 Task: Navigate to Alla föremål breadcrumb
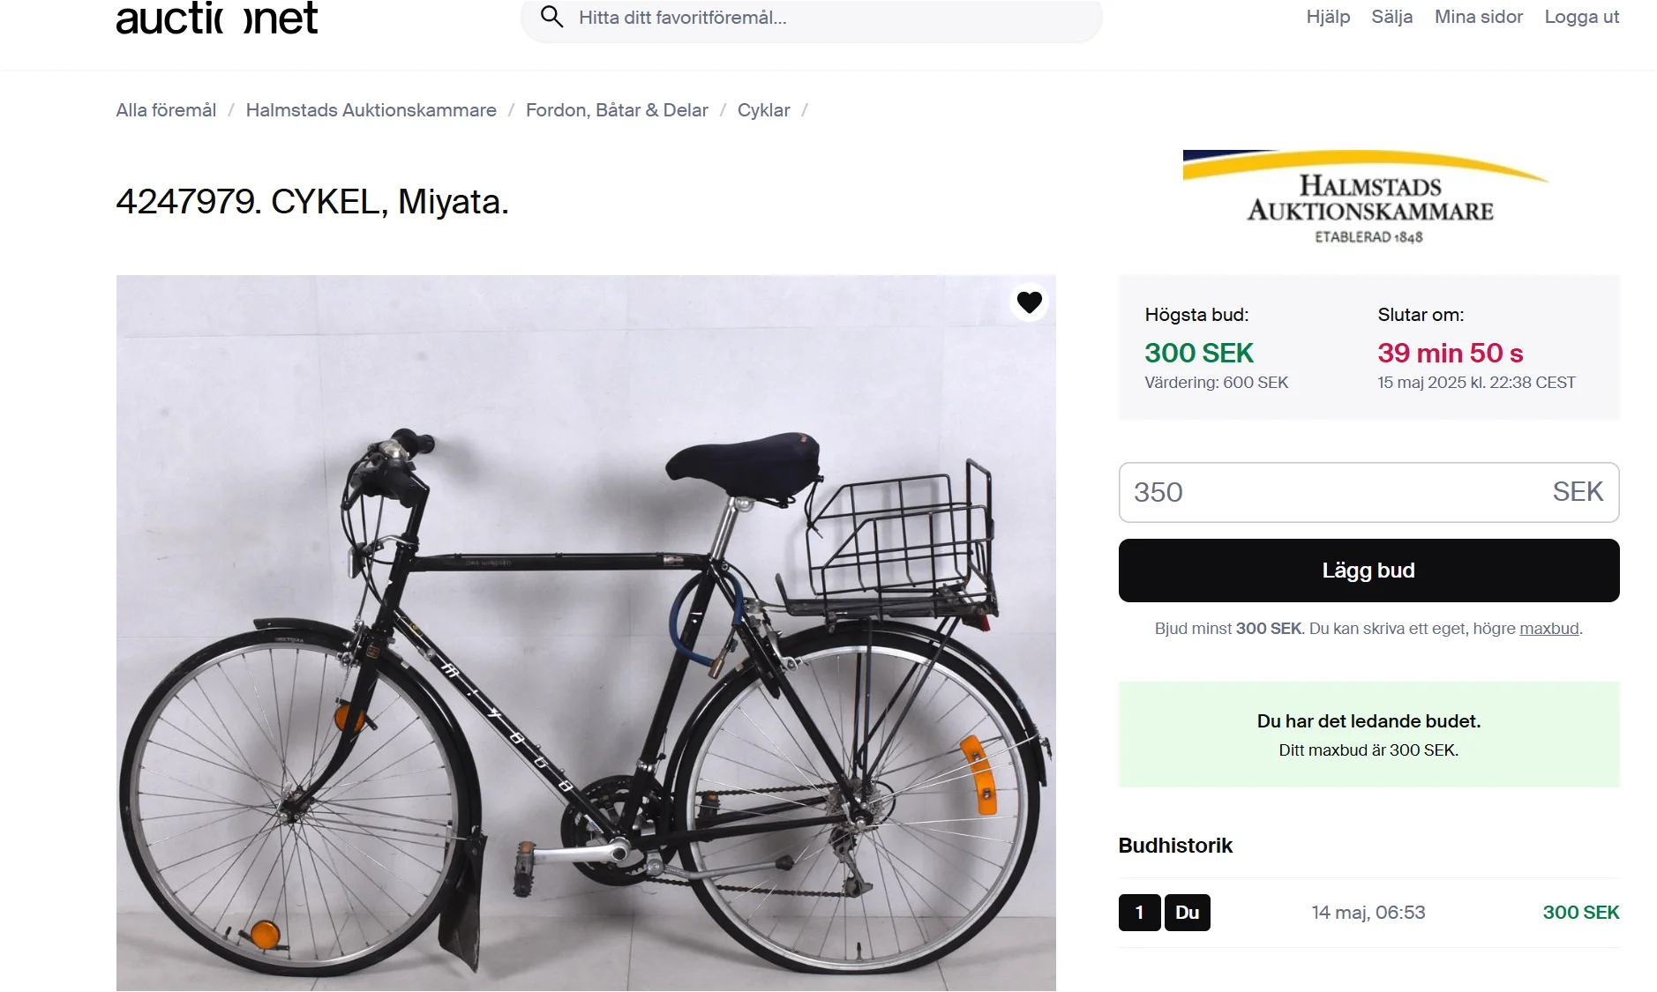(166, 110)
